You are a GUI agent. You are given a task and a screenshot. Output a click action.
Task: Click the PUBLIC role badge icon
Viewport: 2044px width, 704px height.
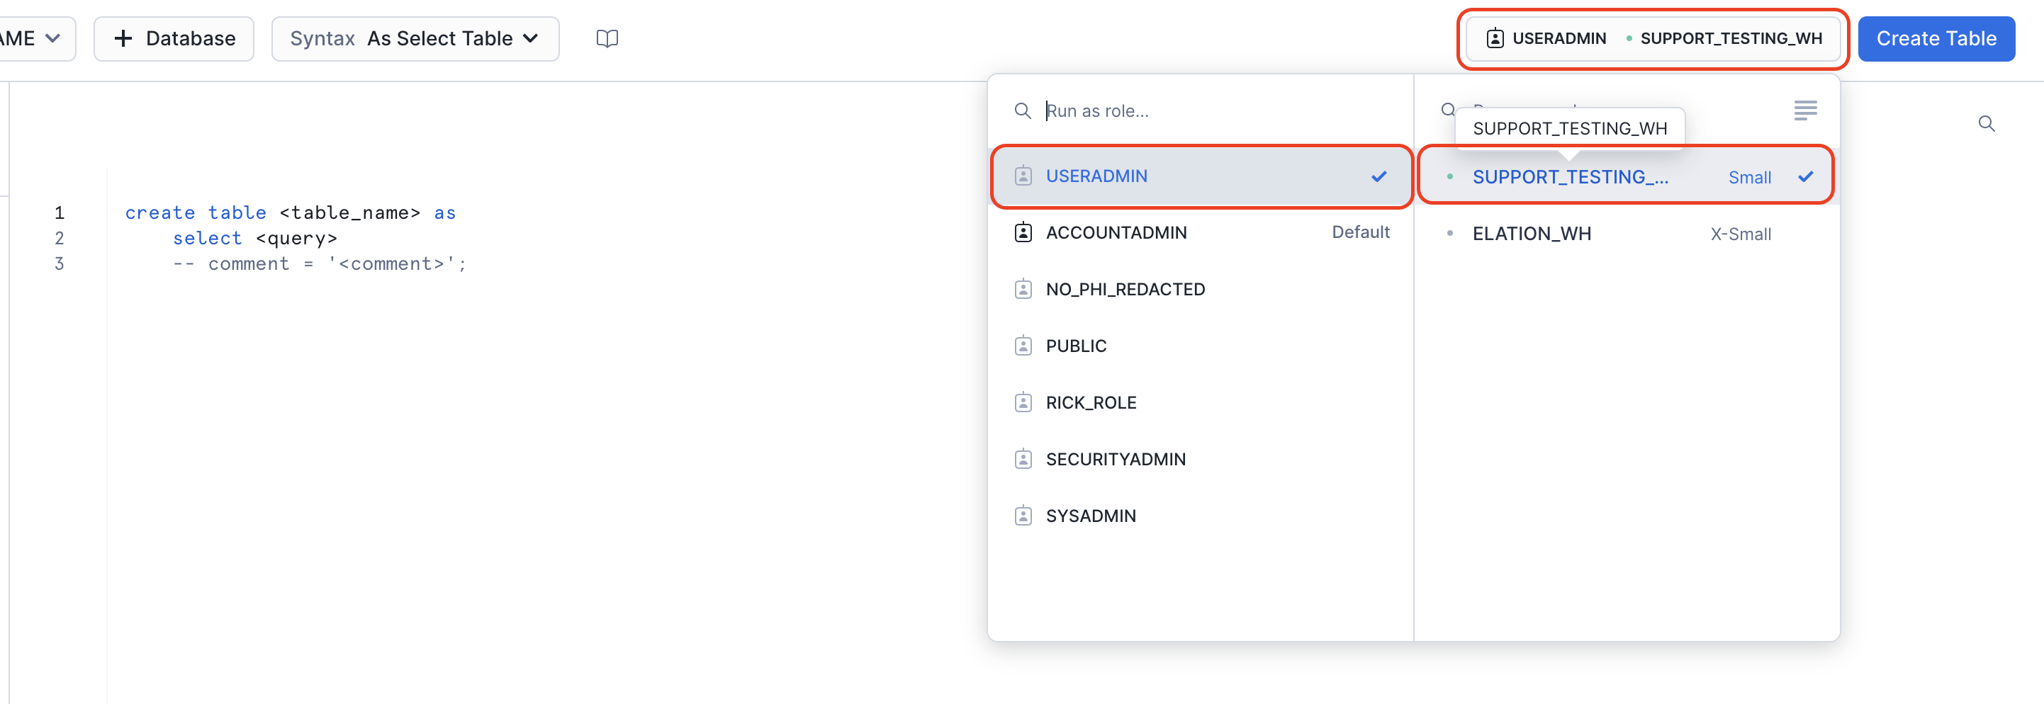pyautogui.click(x=1023, y=346)
